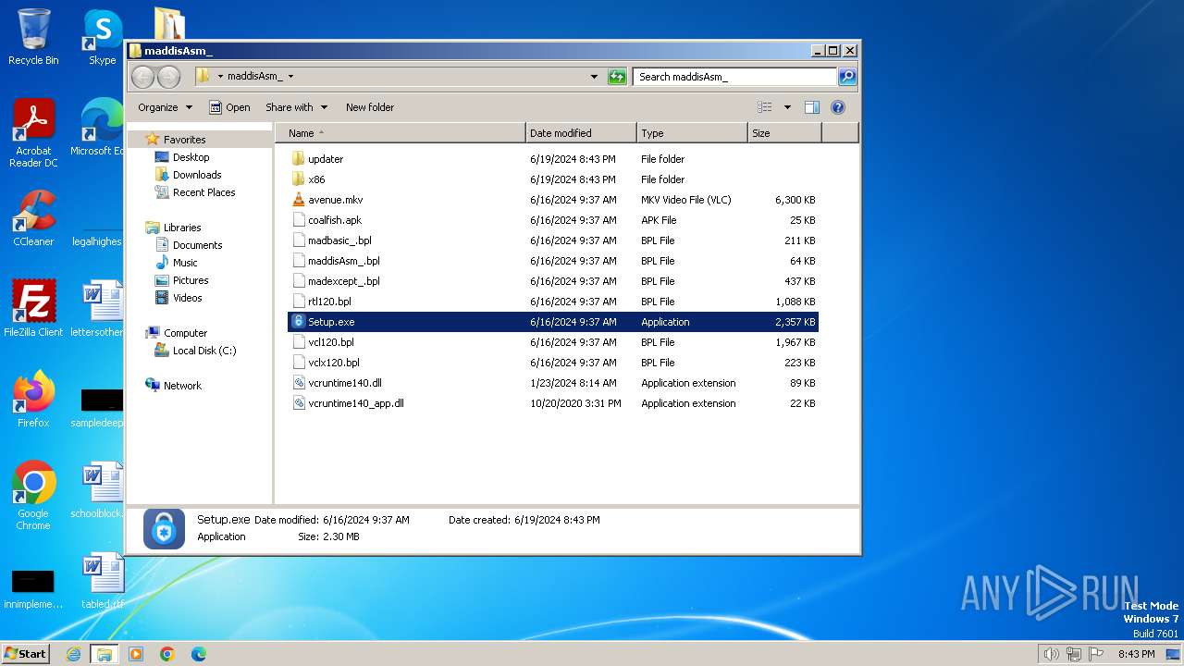Click the Back navigation arrow in Explorer

tap(143, 77)
